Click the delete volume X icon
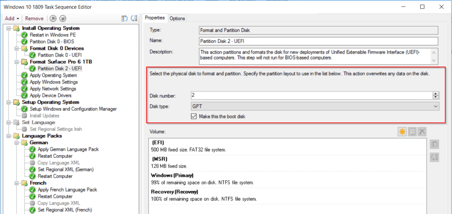The width and height of the screenshot is (452, 214). (422, 132)
